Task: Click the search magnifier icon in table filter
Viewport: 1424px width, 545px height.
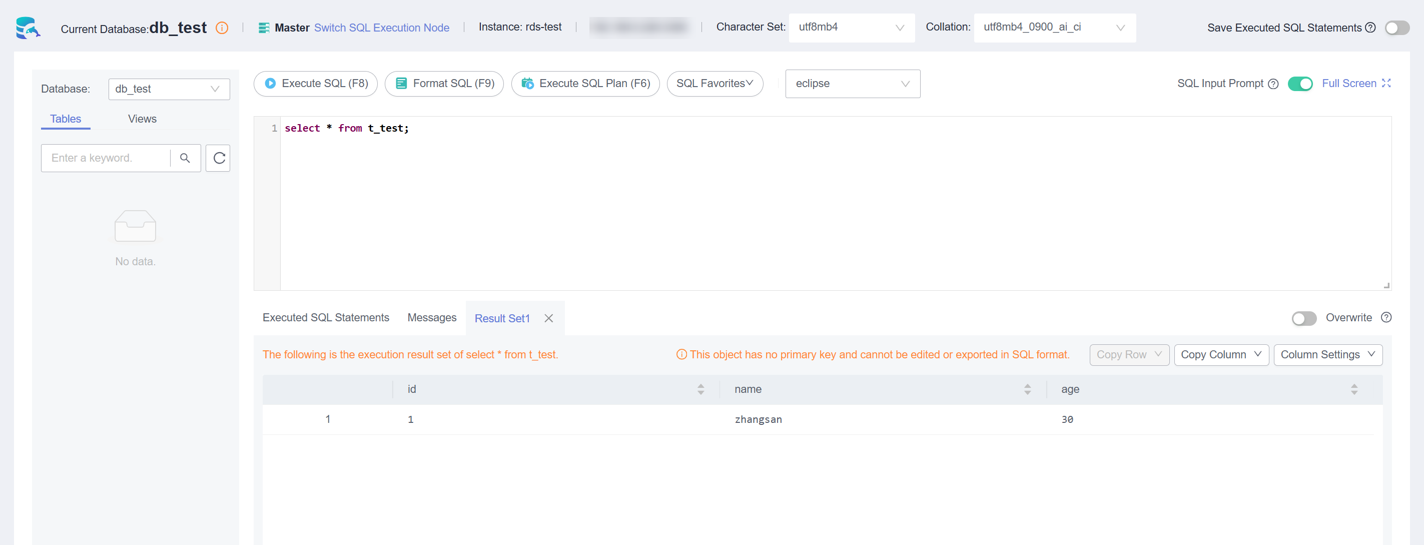Action: coord(185,158)
